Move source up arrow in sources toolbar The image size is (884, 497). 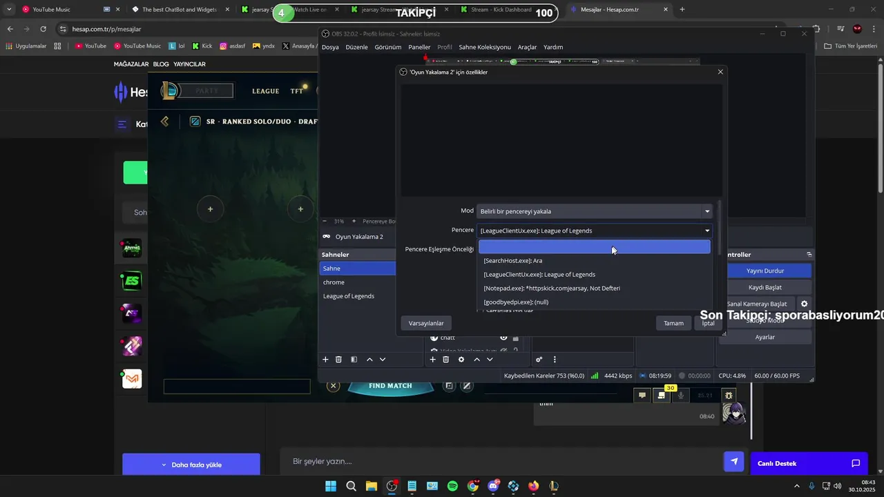[x=477, y=360]
